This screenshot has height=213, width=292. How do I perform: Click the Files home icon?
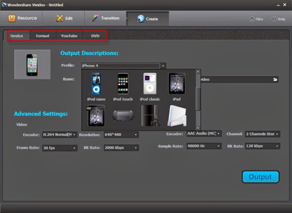click(x=252, y=19)
